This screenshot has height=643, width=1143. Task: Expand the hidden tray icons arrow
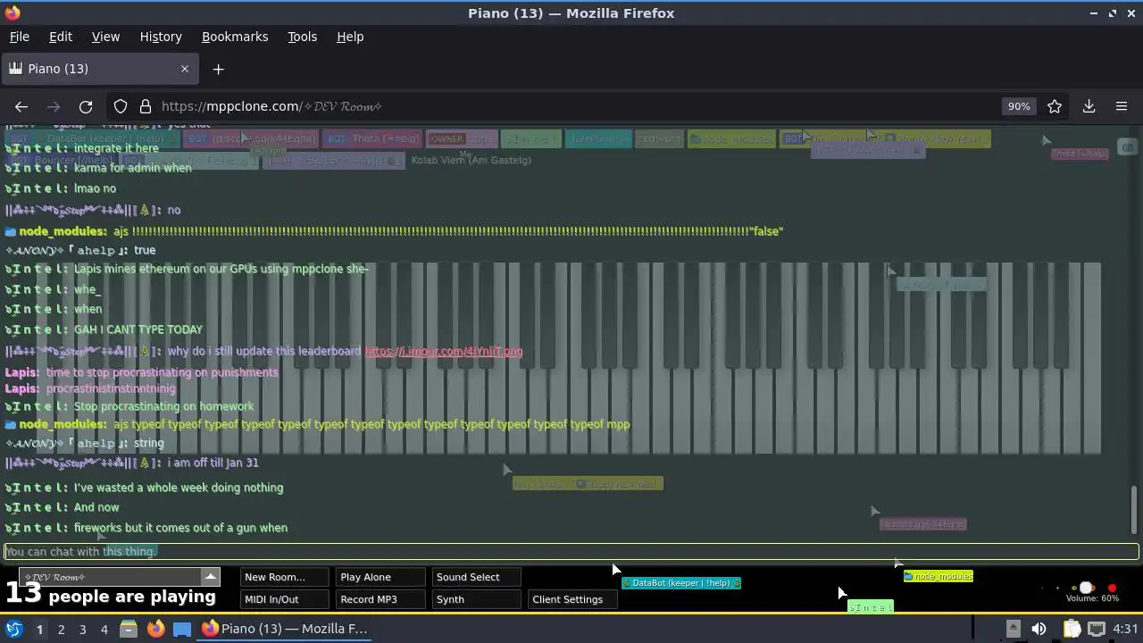click(1013, 629)
